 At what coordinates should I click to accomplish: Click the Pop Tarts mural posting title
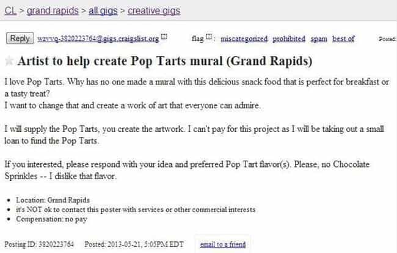pyautogui.click(x=165, y=61)
